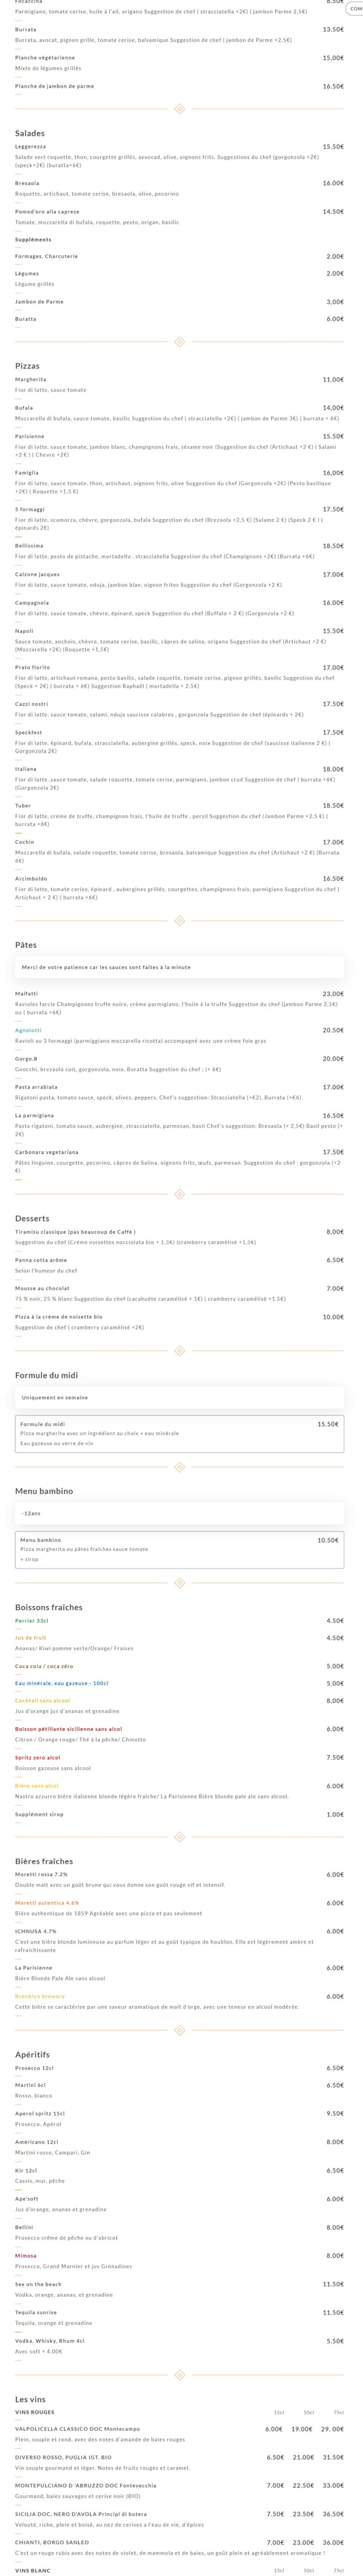Click the Mimosa aperitif item
The width and height of the screenshot is (363, 2576).
tap(26, 2256)
